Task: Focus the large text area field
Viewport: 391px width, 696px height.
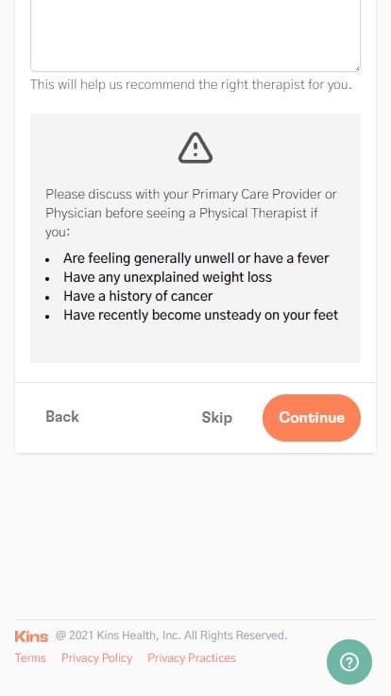Action: point(195,36)
